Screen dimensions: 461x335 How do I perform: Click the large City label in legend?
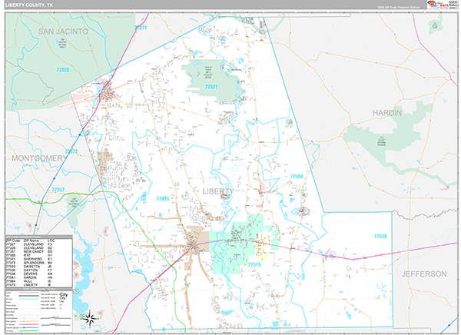click(x=65, y=294)
